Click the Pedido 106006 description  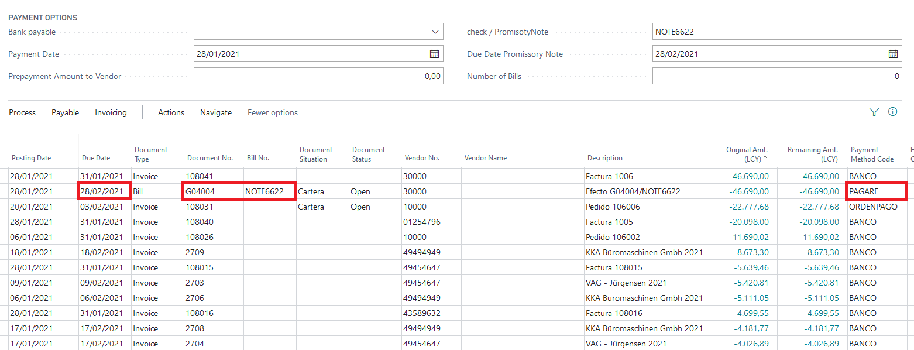[613, 207]
